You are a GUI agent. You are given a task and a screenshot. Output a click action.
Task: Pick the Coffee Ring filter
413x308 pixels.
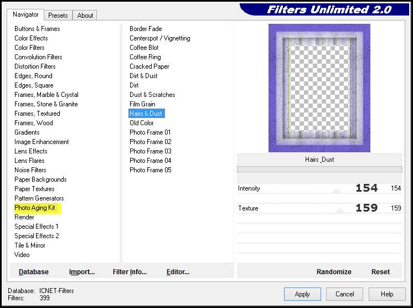click(x=145, y=57)
